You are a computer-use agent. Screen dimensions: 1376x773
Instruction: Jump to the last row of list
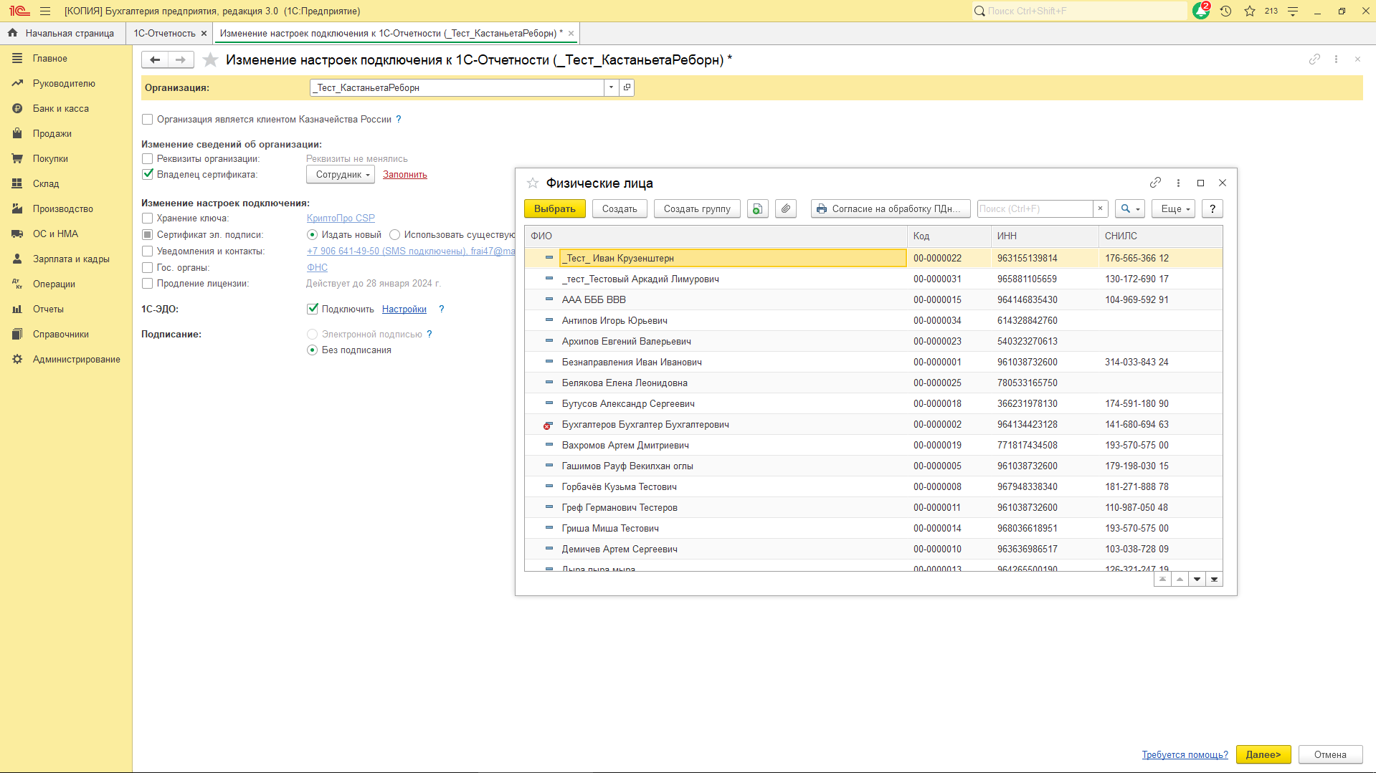pyautogui.click(x=1214, y=579)
